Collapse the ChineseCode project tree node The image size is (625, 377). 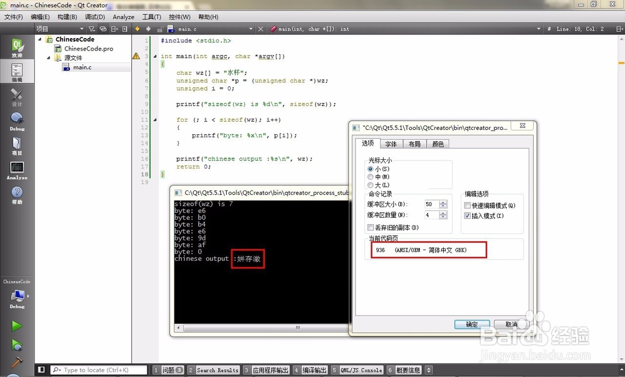[x=39, y=39]
